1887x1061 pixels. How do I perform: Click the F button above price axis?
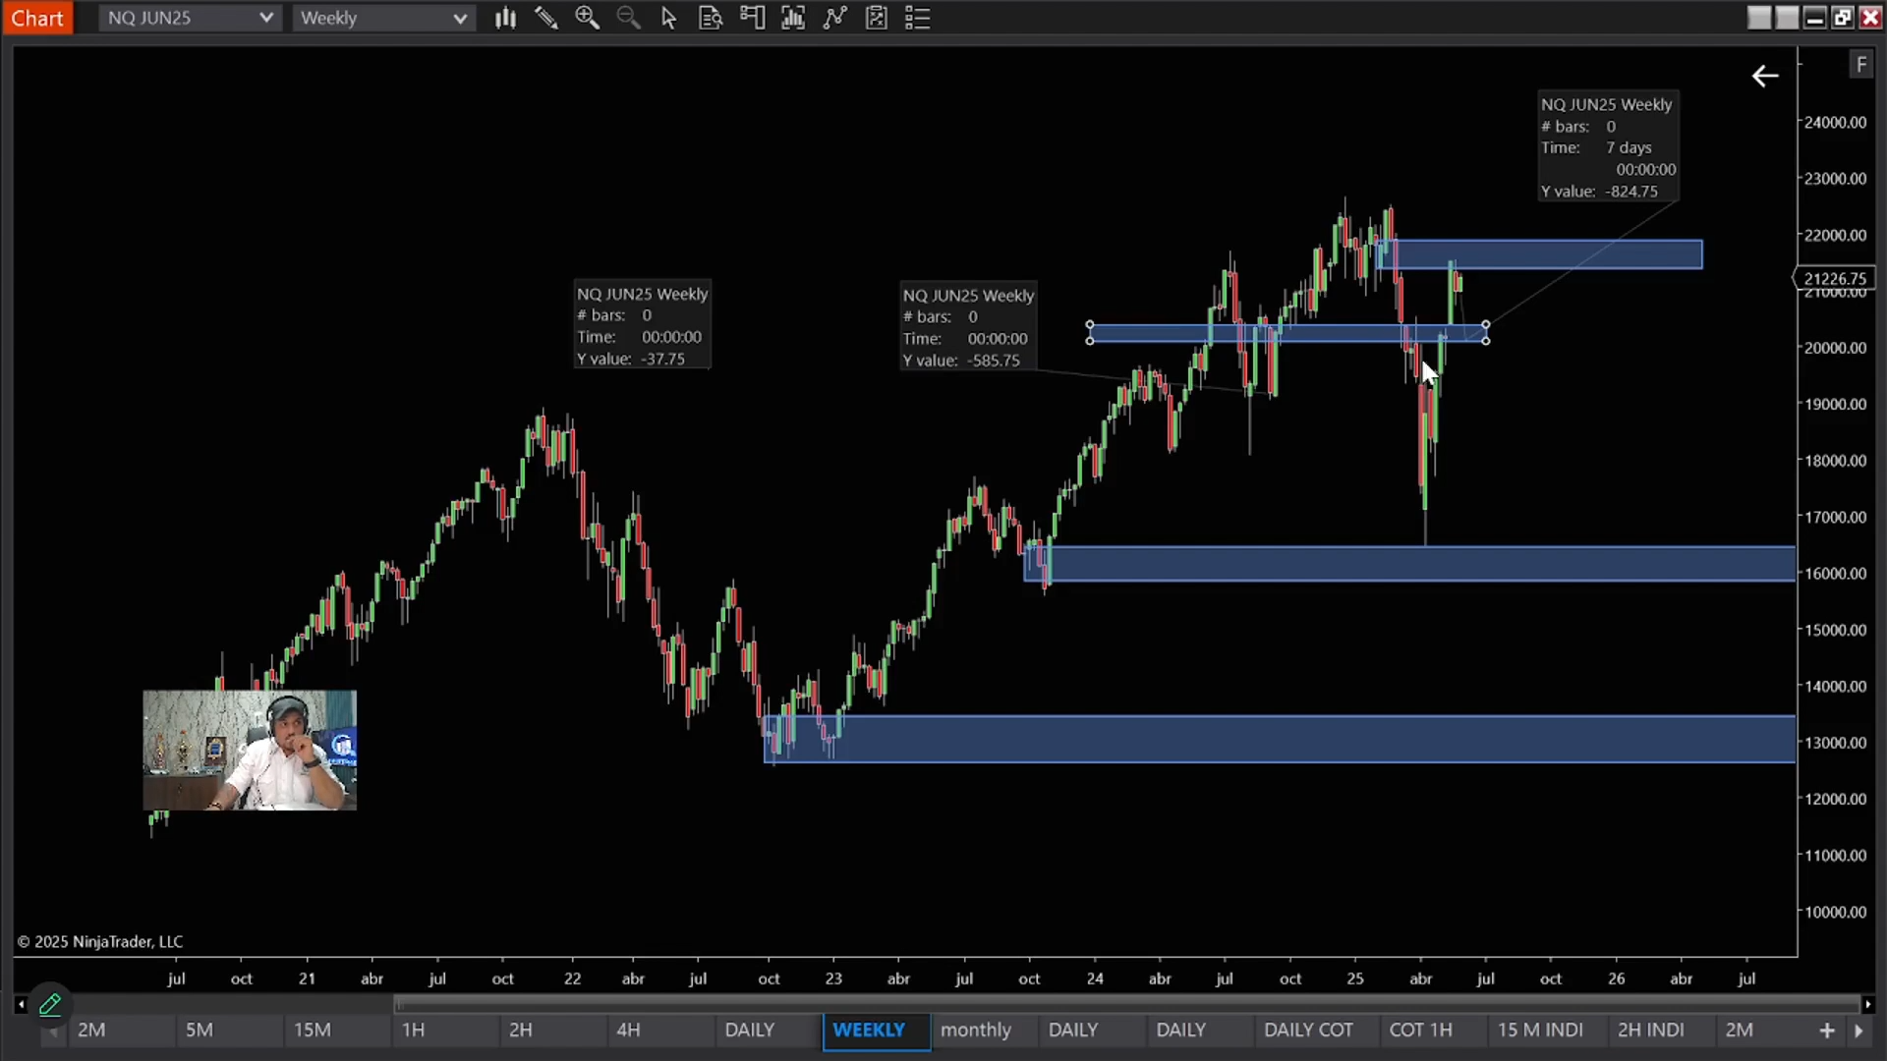[x=1861, y=65]
